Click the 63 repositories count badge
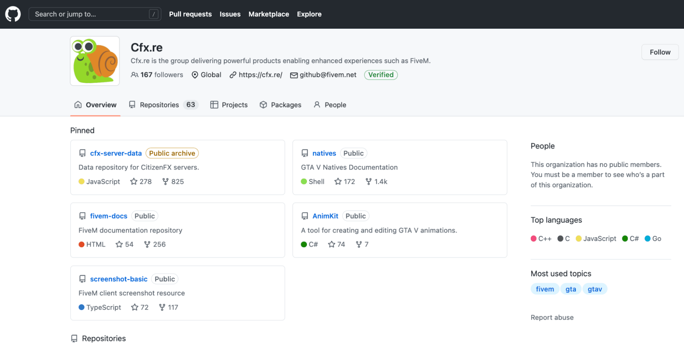684x345 pixels. click(x=191, y=105)
